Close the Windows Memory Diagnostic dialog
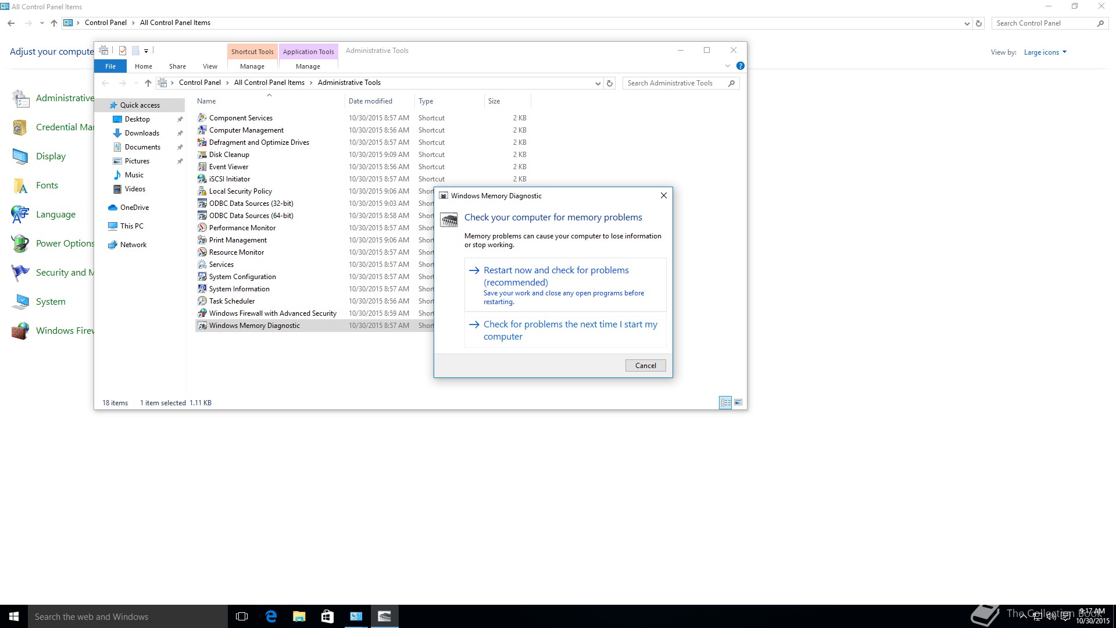Viewport: 1116px width, 628px height. (x=663, y=196)
